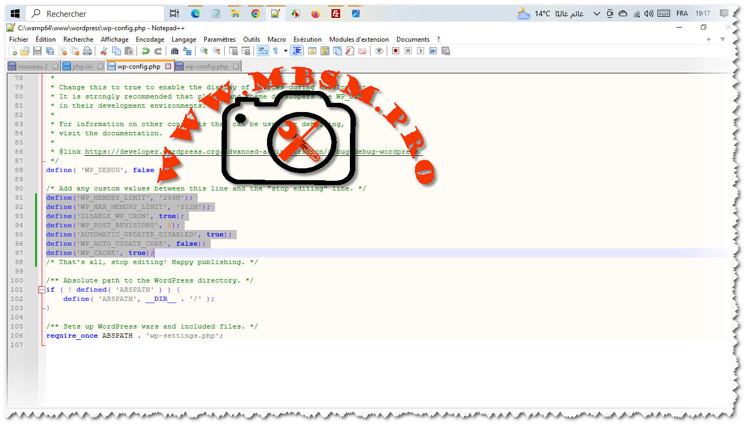Screen dimensions: 748x427
Task: Collapse the fold at line 101
Action: 42,290
